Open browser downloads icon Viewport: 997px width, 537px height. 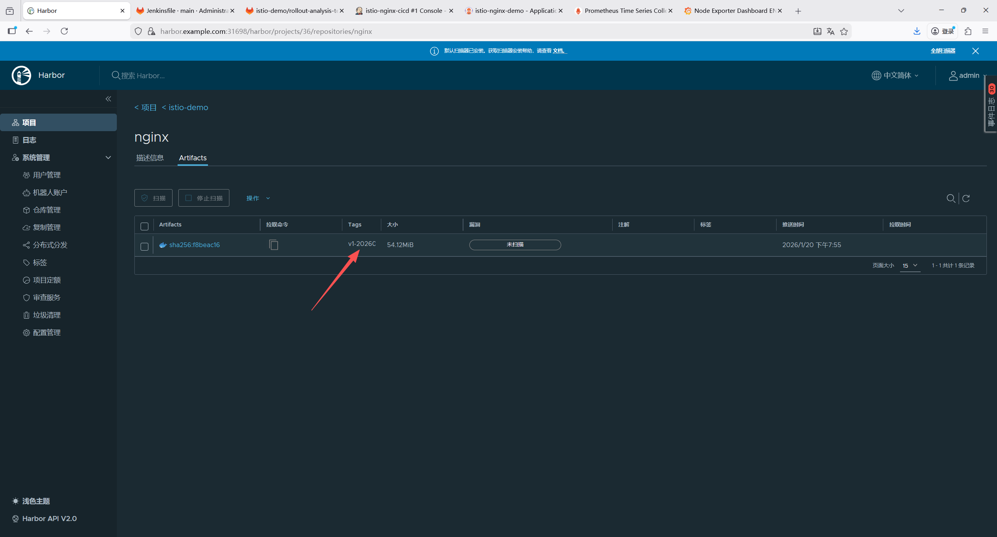click(x=917, y=31)
